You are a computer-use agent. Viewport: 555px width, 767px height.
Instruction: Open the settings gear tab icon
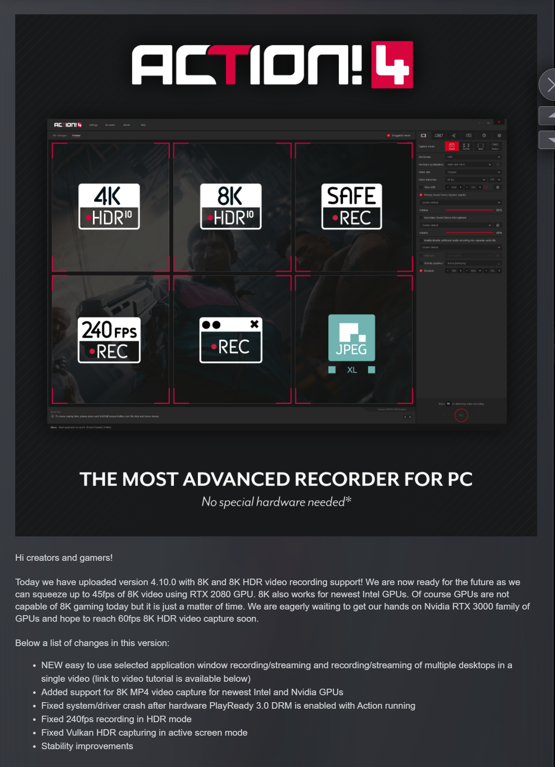[499, 135]
